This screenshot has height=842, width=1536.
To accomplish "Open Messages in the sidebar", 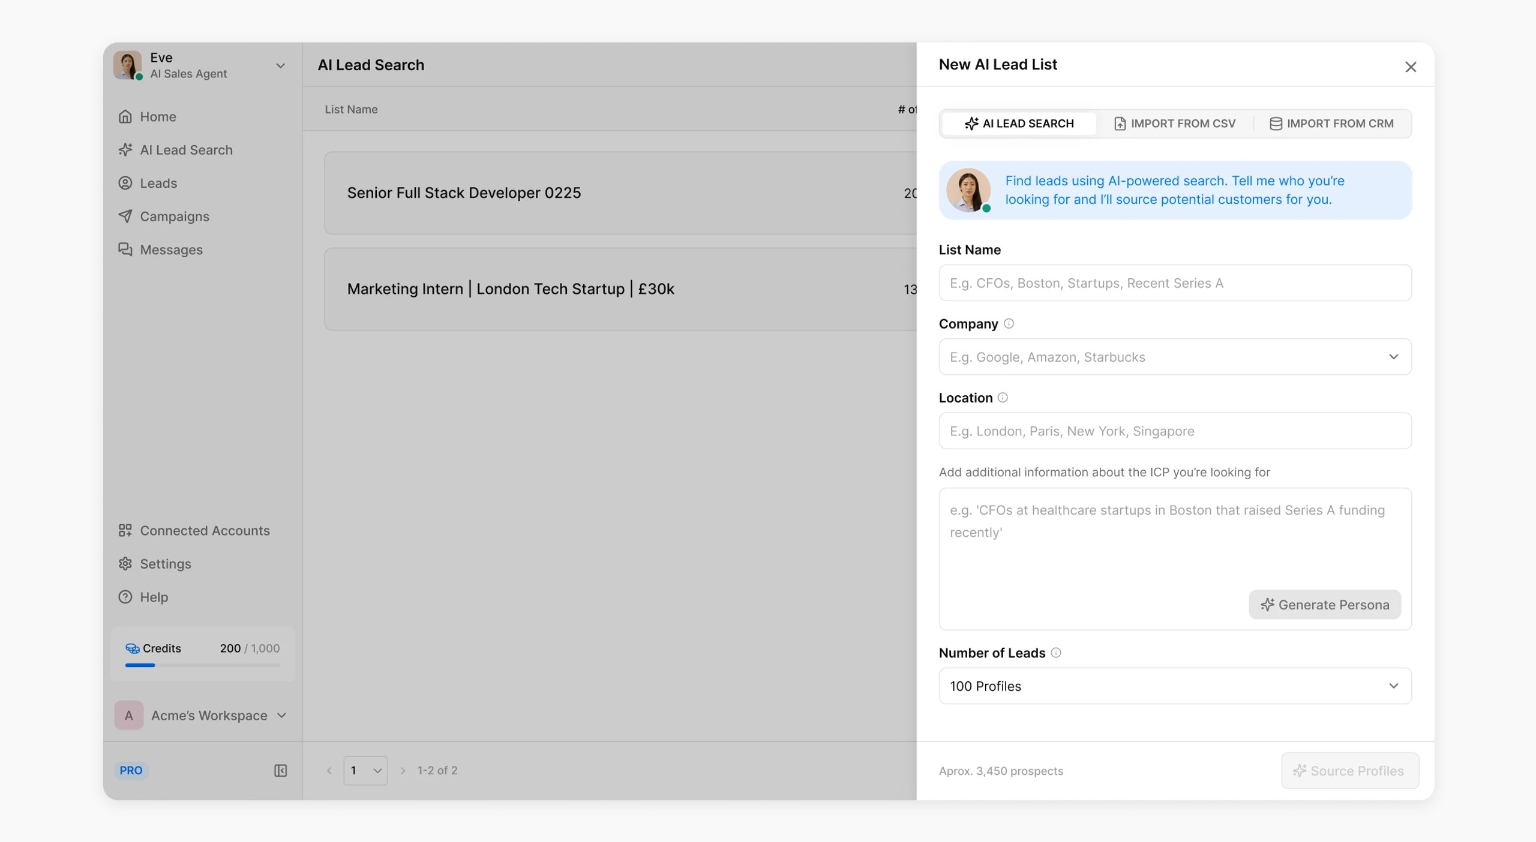I will [160, 249].
